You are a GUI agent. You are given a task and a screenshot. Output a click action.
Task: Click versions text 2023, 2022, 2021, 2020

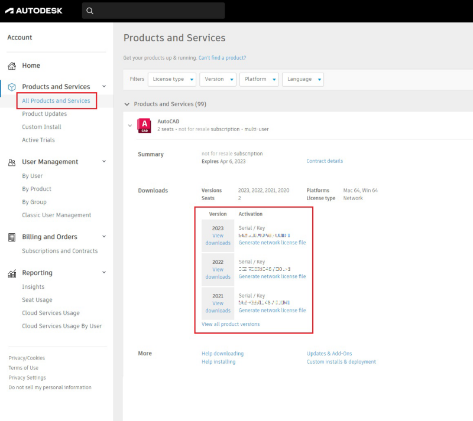[x=264, y=191]
